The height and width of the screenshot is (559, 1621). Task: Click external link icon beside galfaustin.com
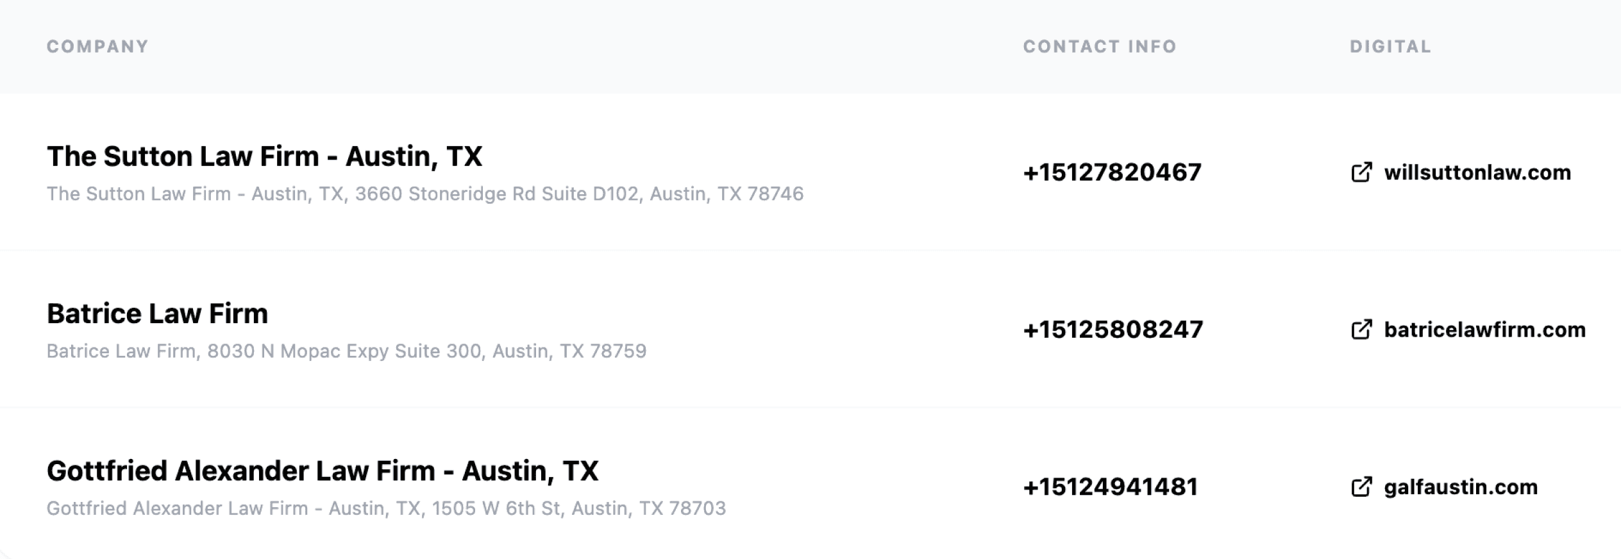click(x=1361, y=487)
